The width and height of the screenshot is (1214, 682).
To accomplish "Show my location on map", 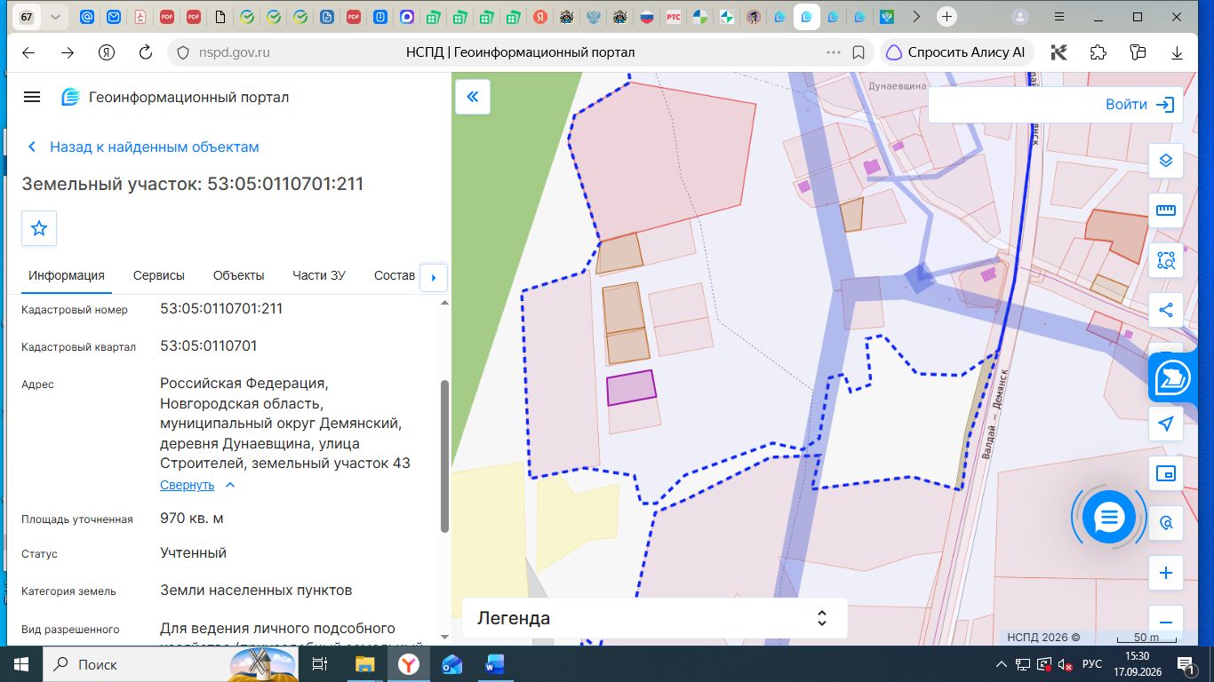I will (1166, 424).
